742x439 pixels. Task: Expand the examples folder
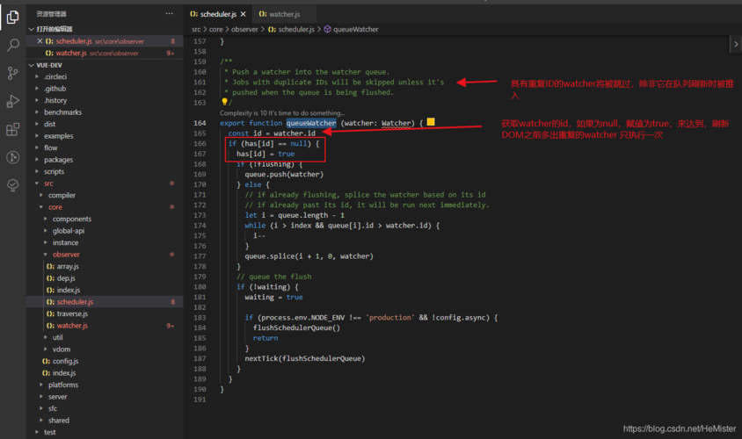(x=58, y=136)
